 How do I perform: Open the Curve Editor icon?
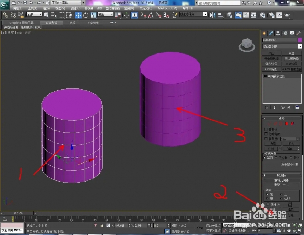246,15
